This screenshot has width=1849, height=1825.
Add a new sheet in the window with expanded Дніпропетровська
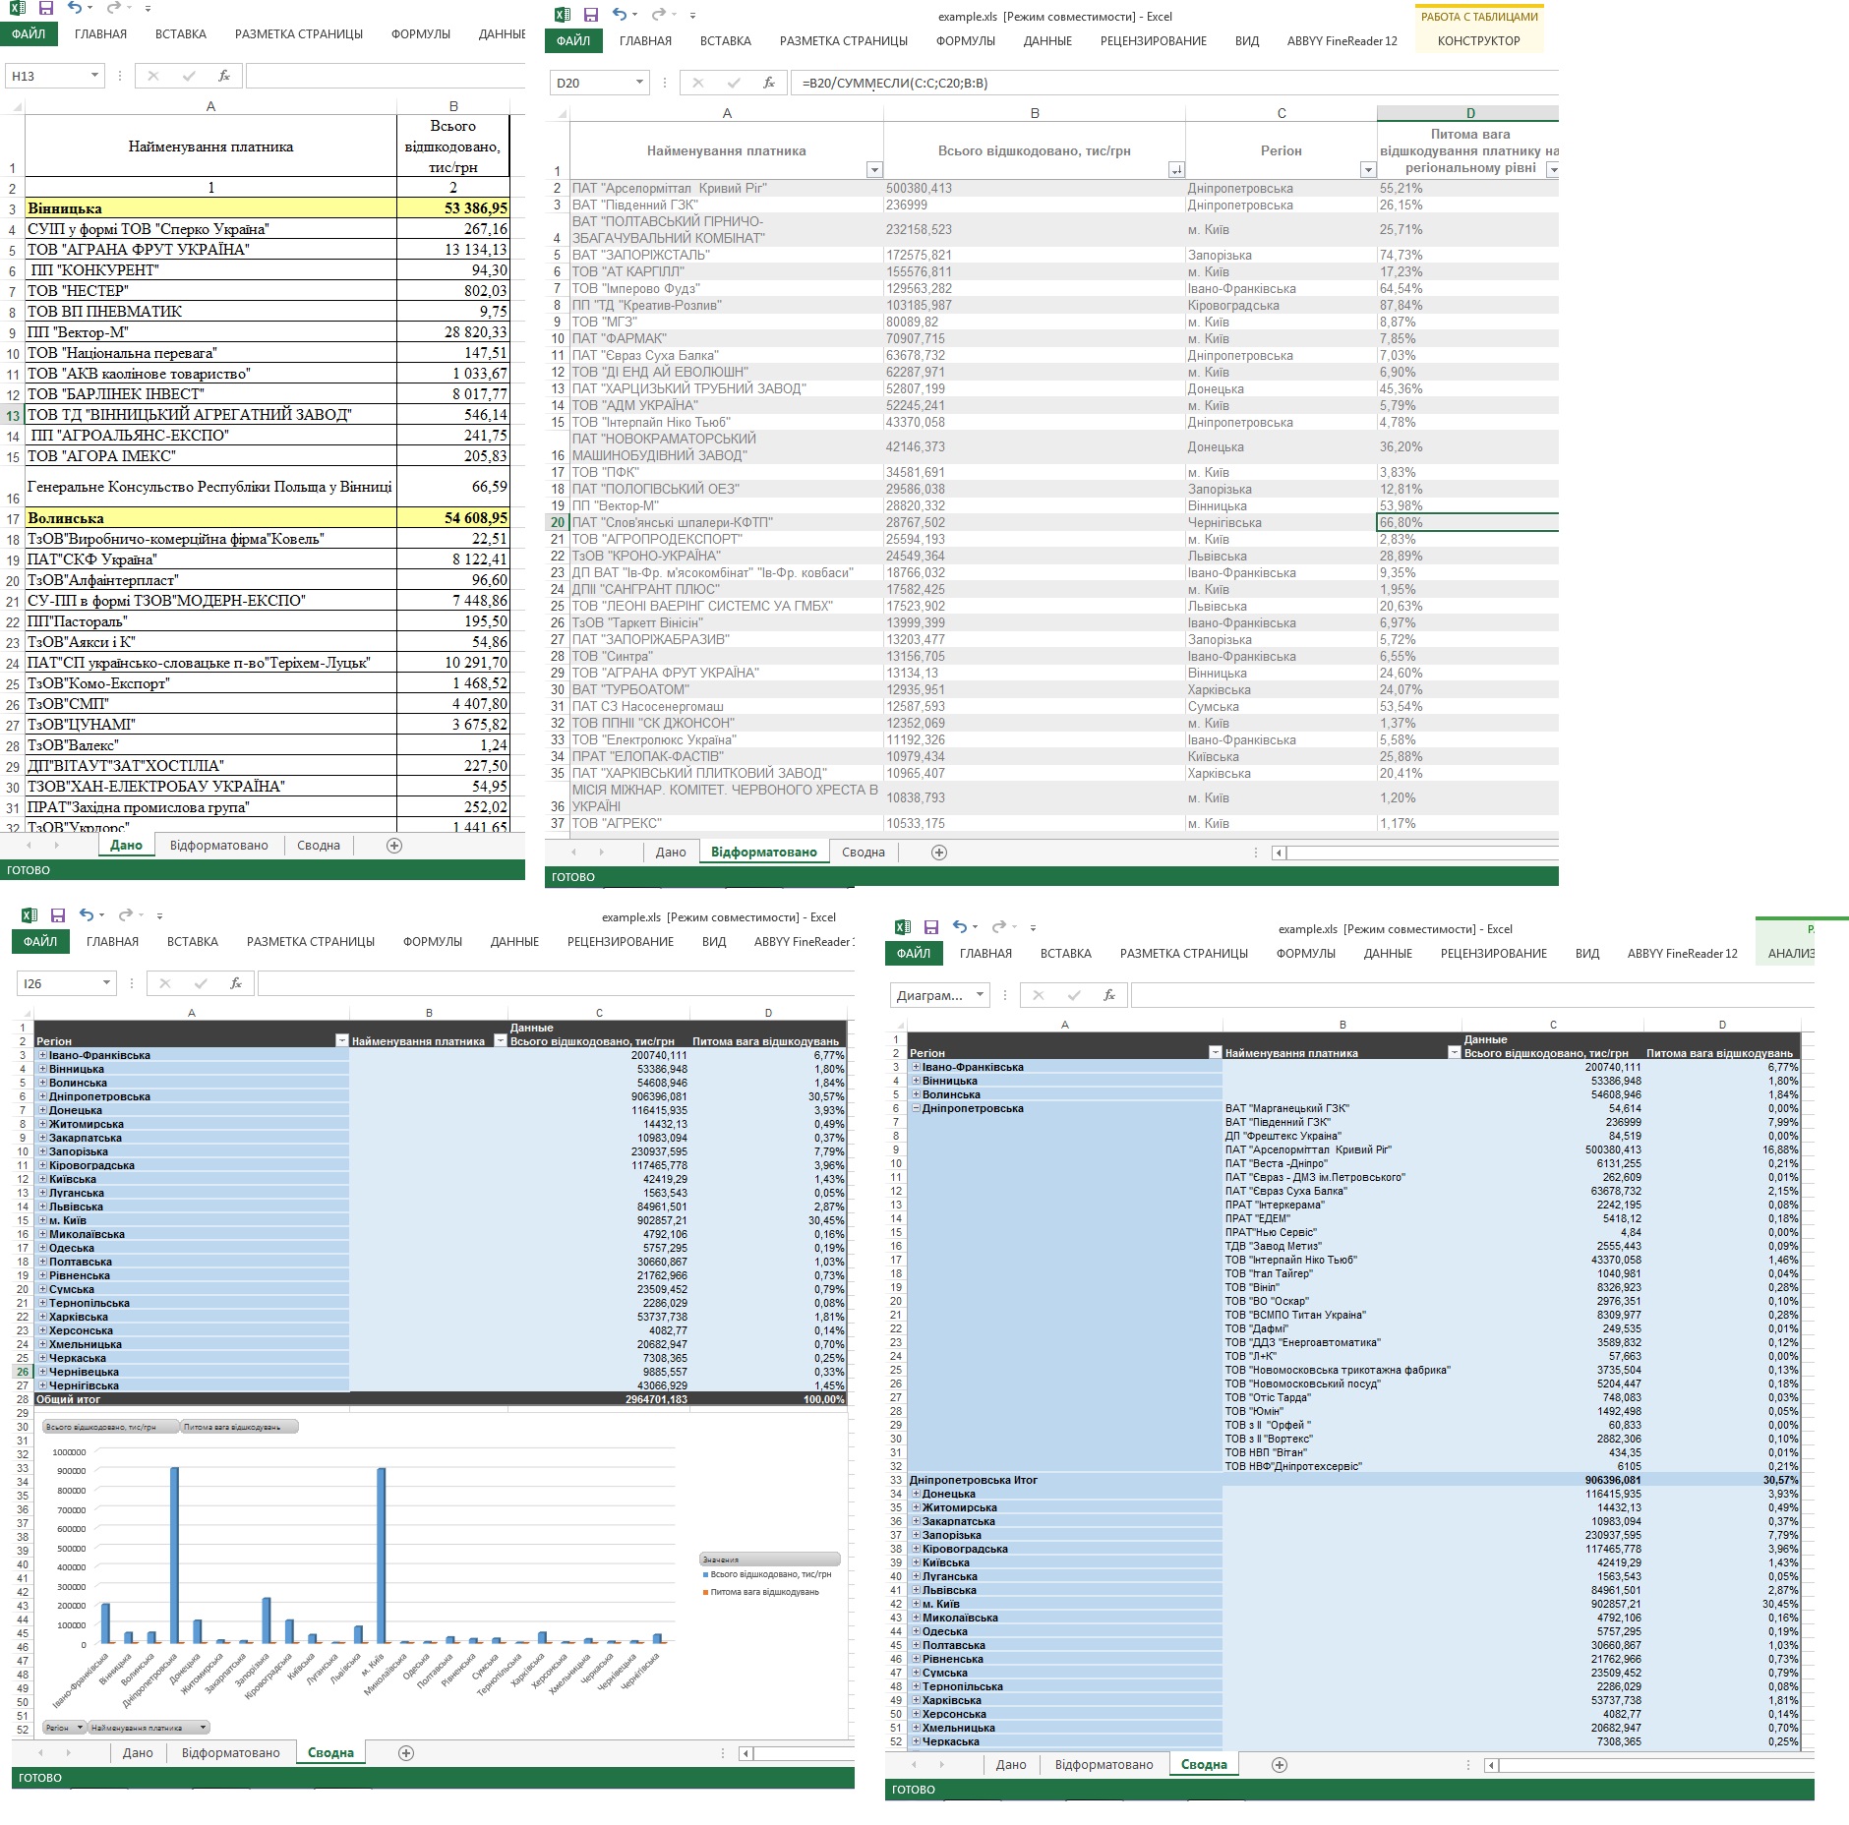pos(1280,1765)
